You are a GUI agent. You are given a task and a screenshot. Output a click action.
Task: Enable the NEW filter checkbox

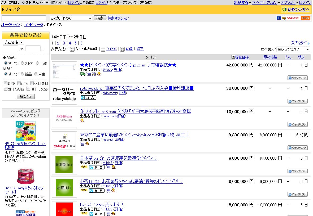point(19,83)
